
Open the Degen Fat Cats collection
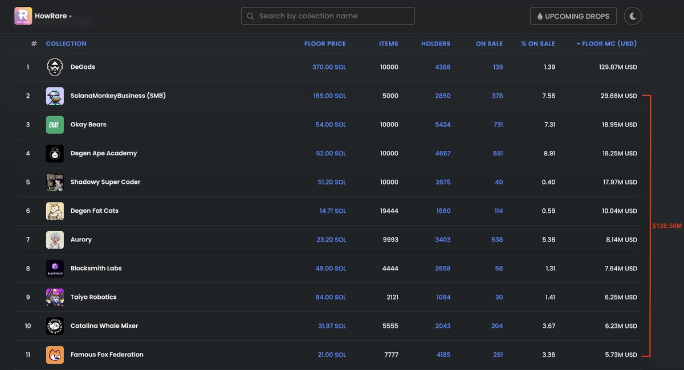tap(95, 211)
